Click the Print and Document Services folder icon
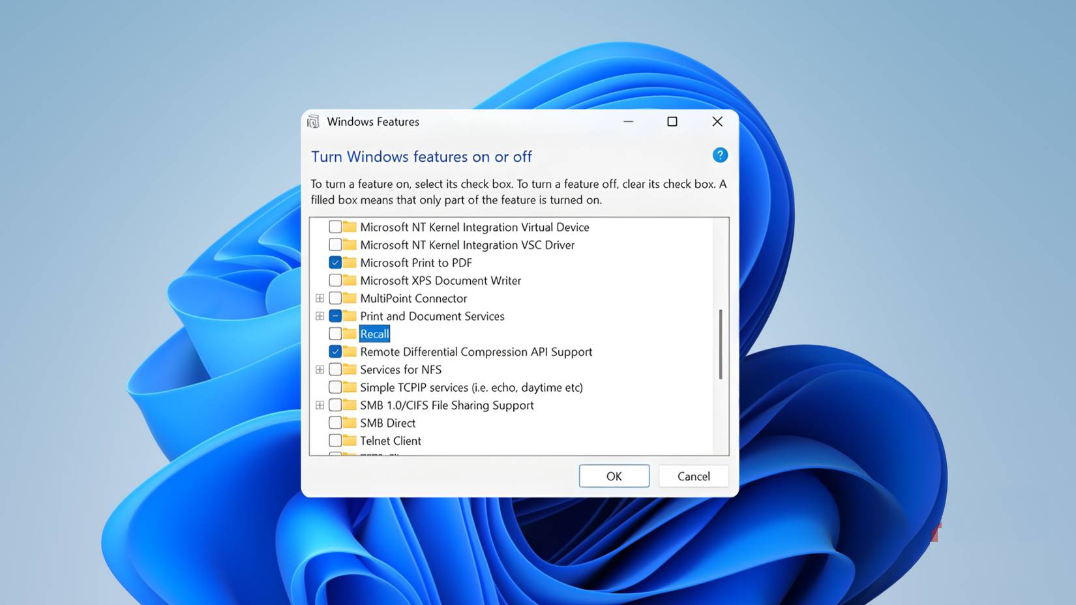The height and width of the screenshot is (605, 1076). pos(350,316)
